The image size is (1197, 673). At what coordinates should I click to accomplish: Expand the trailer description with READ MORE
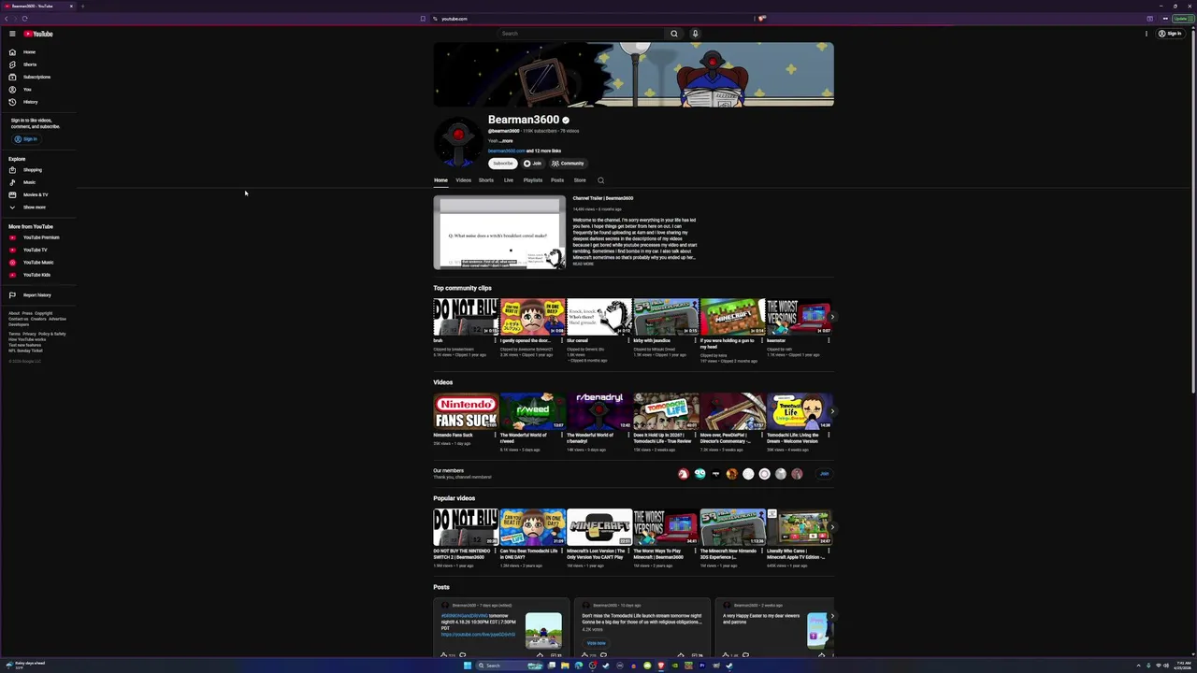click(583, 264)
